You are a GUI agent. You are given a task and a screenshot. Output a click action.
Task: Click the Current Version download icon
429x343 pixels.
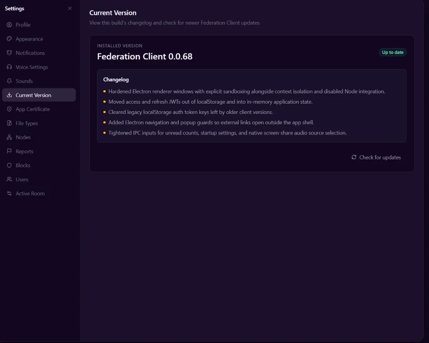[x=9, y=95]
